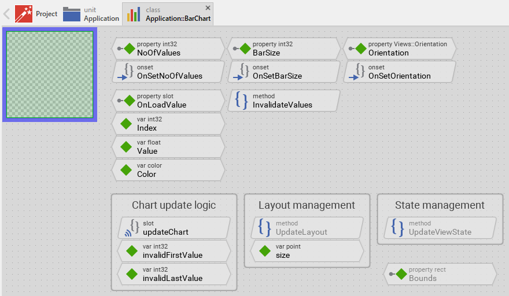Click the UpdateViewState method braces icon
The height and width of the screenshot is (296, 509).
point(397,228)
